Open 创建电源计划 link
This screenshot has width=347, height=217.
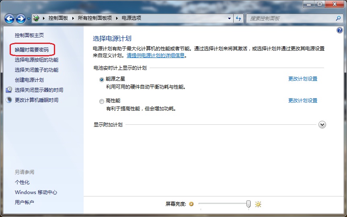[x=29, y=80]
